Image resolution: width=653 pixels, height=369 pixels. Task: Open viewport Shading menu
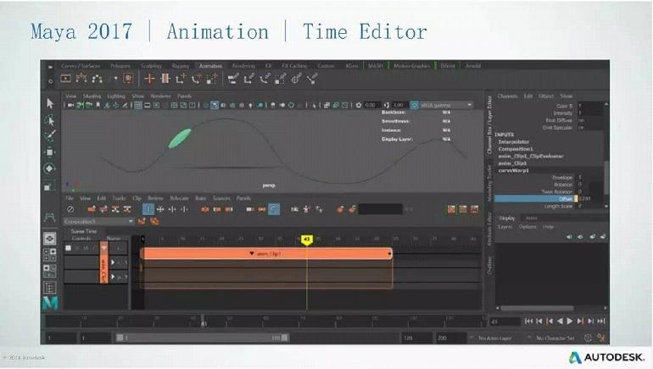(x=92, y=96)
